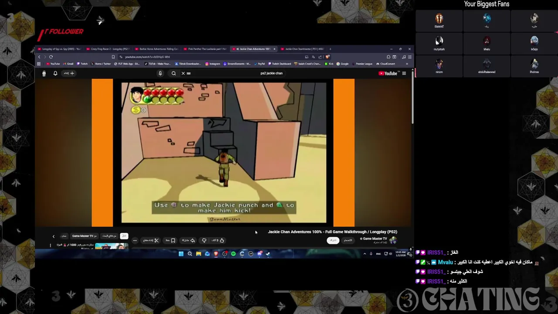The height and width of the screenshot is (314, 558).
Task: Click the Mvalu fan avatar
Action: click(x=487, y=41)
